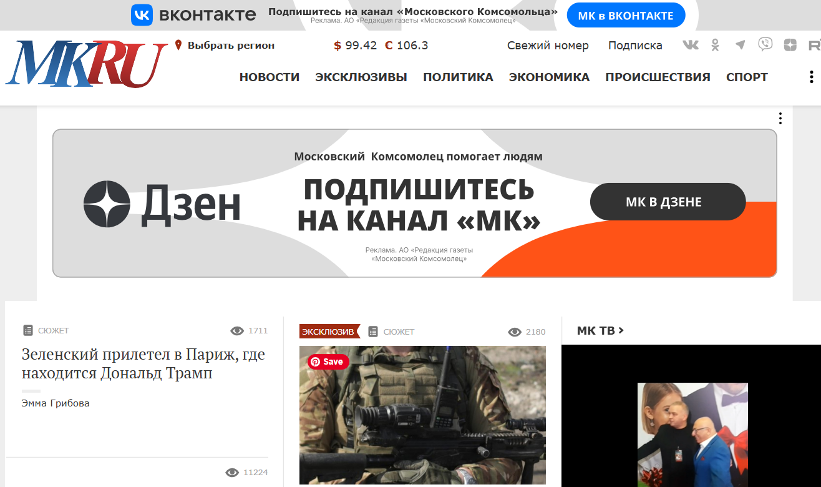821x487 pixels.
Task: Select the Dzen icon next to Viber
Action: (791, 44)
